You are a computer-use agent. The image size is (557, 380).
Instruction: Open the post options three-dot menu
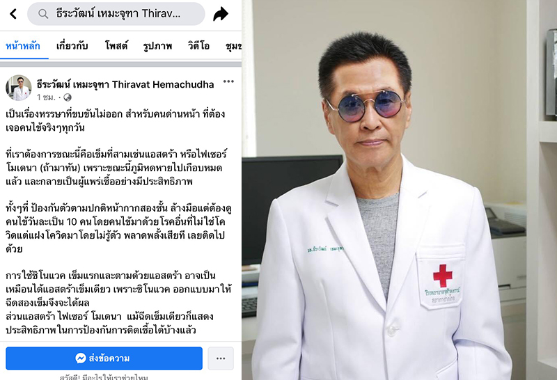click(228, 81)
